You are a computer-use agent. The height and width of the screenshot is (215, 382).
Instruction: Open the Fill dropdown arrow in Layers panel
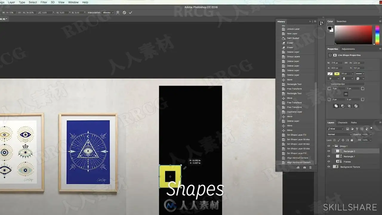point(371,140)
